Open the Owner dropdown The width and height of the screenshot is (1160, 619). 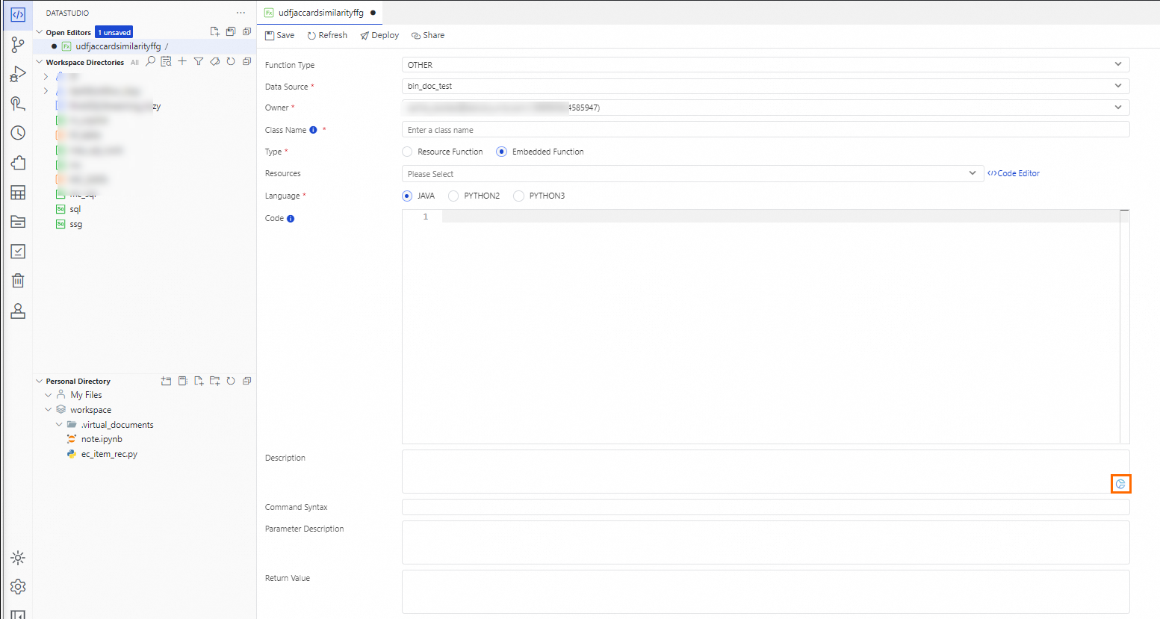coord(766,108)
